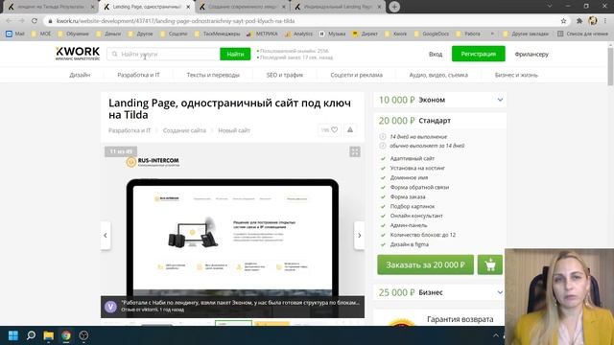Viewport: 614px width, 345px height.
Task: Show next gallery image arrow
Action: (x=360, y=236)
